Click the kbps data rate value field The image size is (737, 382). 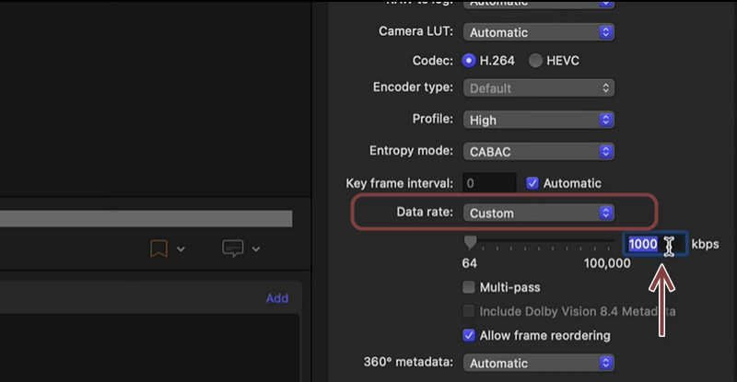(x=653, y=244)
